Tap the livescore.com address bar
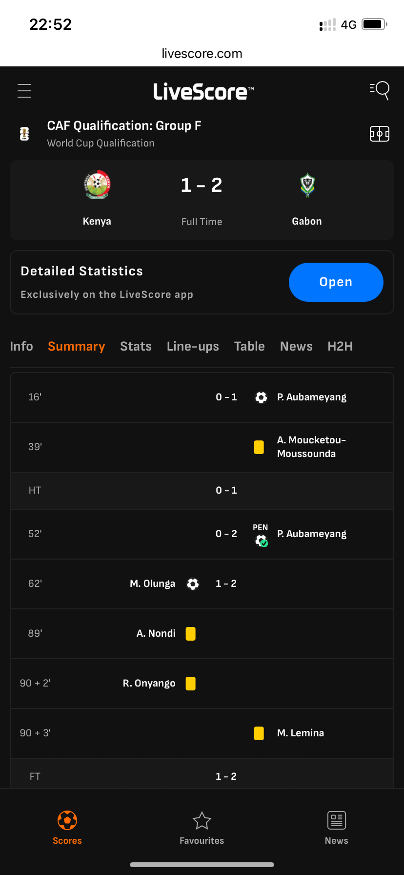 click(x=202, y=54)
